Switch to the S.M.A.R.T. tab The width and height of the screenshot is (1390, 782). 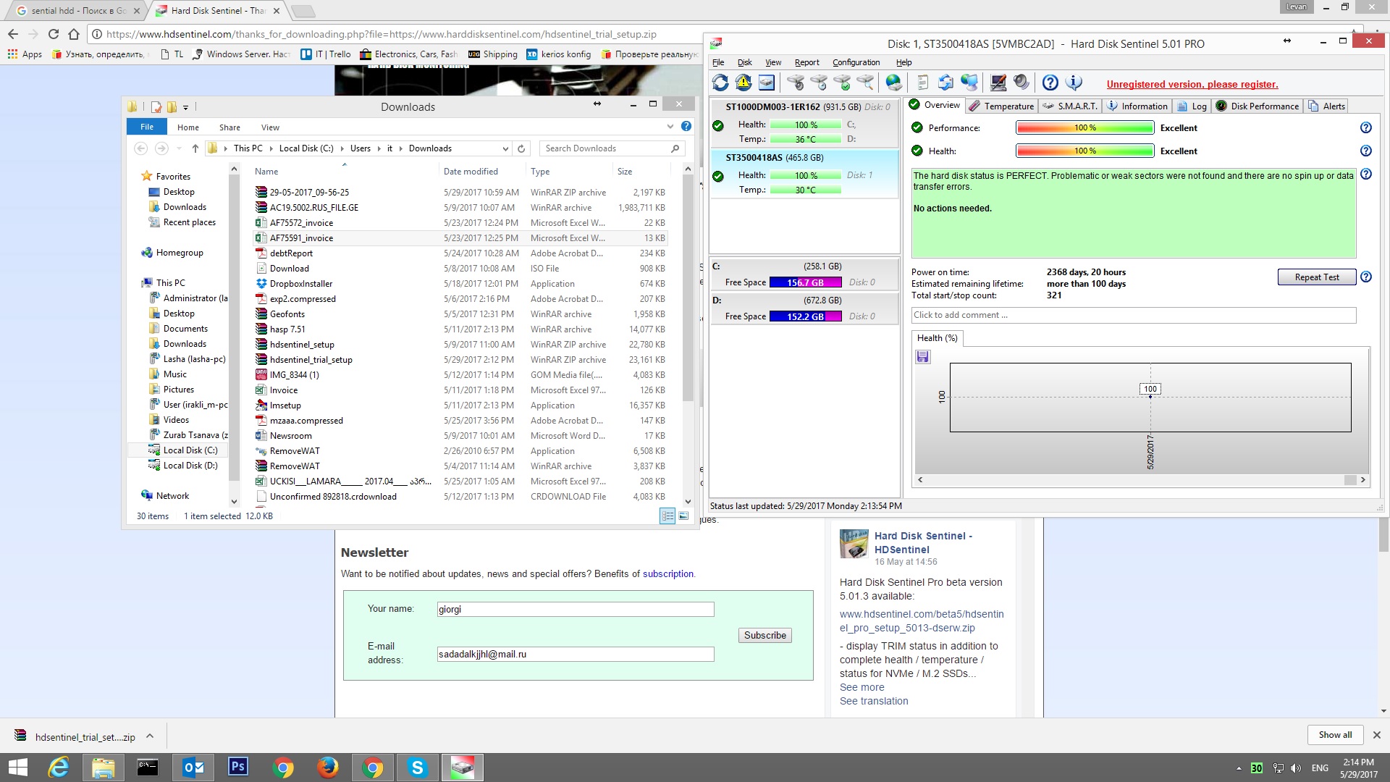tap(1070, 106)
